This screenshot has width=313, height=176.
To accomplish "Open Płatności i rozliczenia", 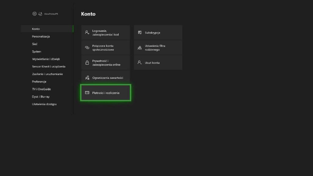I will point(106,93).
